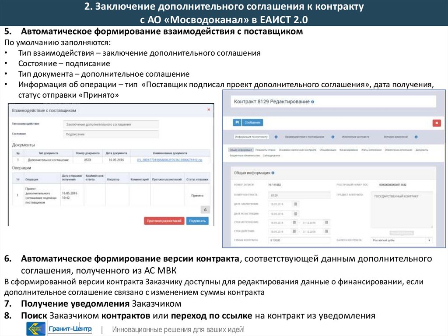Select the Этапы исполнения sub-tab

tap(371, 150)
